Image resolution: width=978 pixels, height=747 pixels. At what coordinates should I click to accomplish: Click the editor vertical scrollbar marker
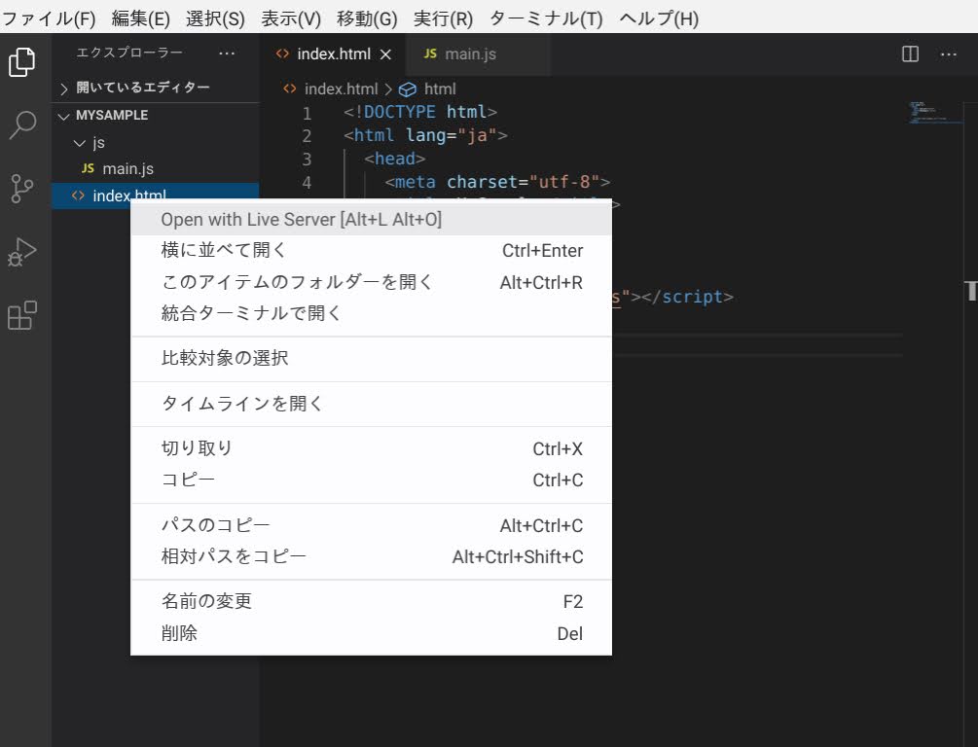tap(970, 291)
